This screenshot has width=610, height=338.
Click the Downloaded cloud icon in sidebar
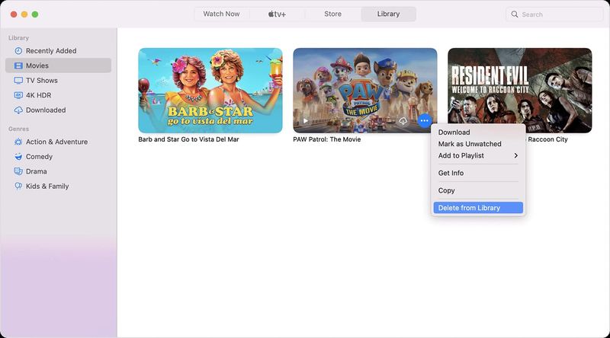tap(18, 110)
